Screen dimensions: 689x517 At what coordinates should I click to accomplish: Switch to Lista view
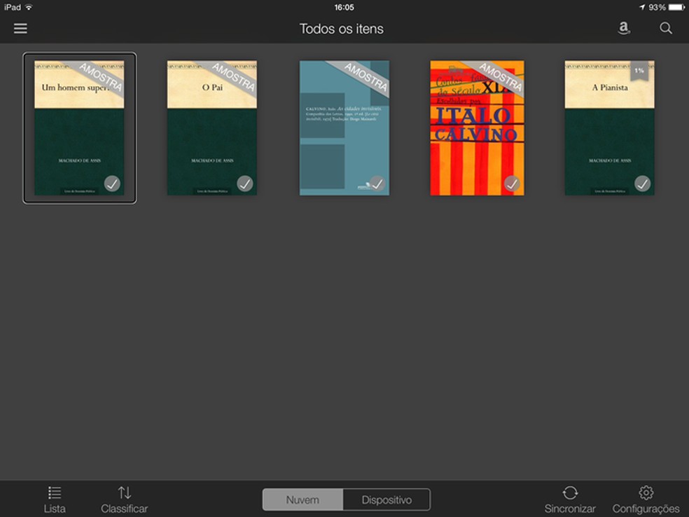55,500
